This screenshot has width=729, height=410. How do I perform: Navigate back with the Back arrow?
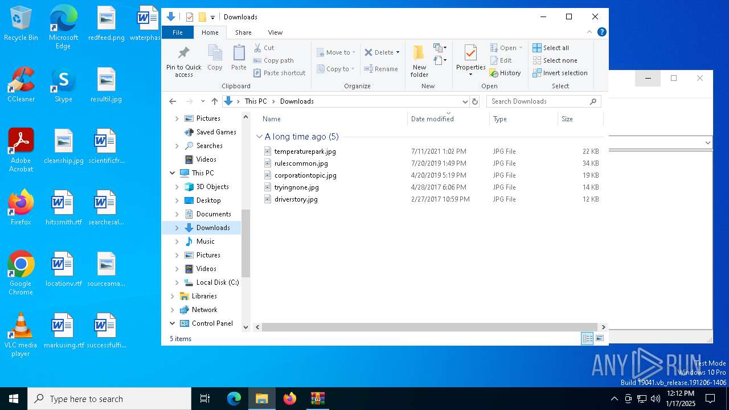point(173,101)
